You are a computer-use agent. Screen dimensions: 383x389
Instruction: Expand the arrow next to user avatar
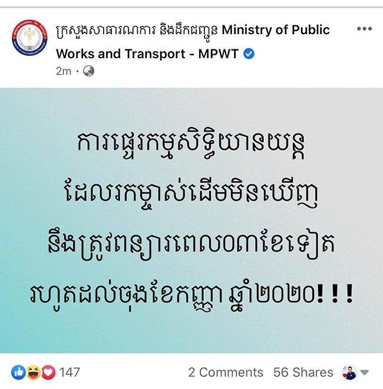[x=364, y=373]
